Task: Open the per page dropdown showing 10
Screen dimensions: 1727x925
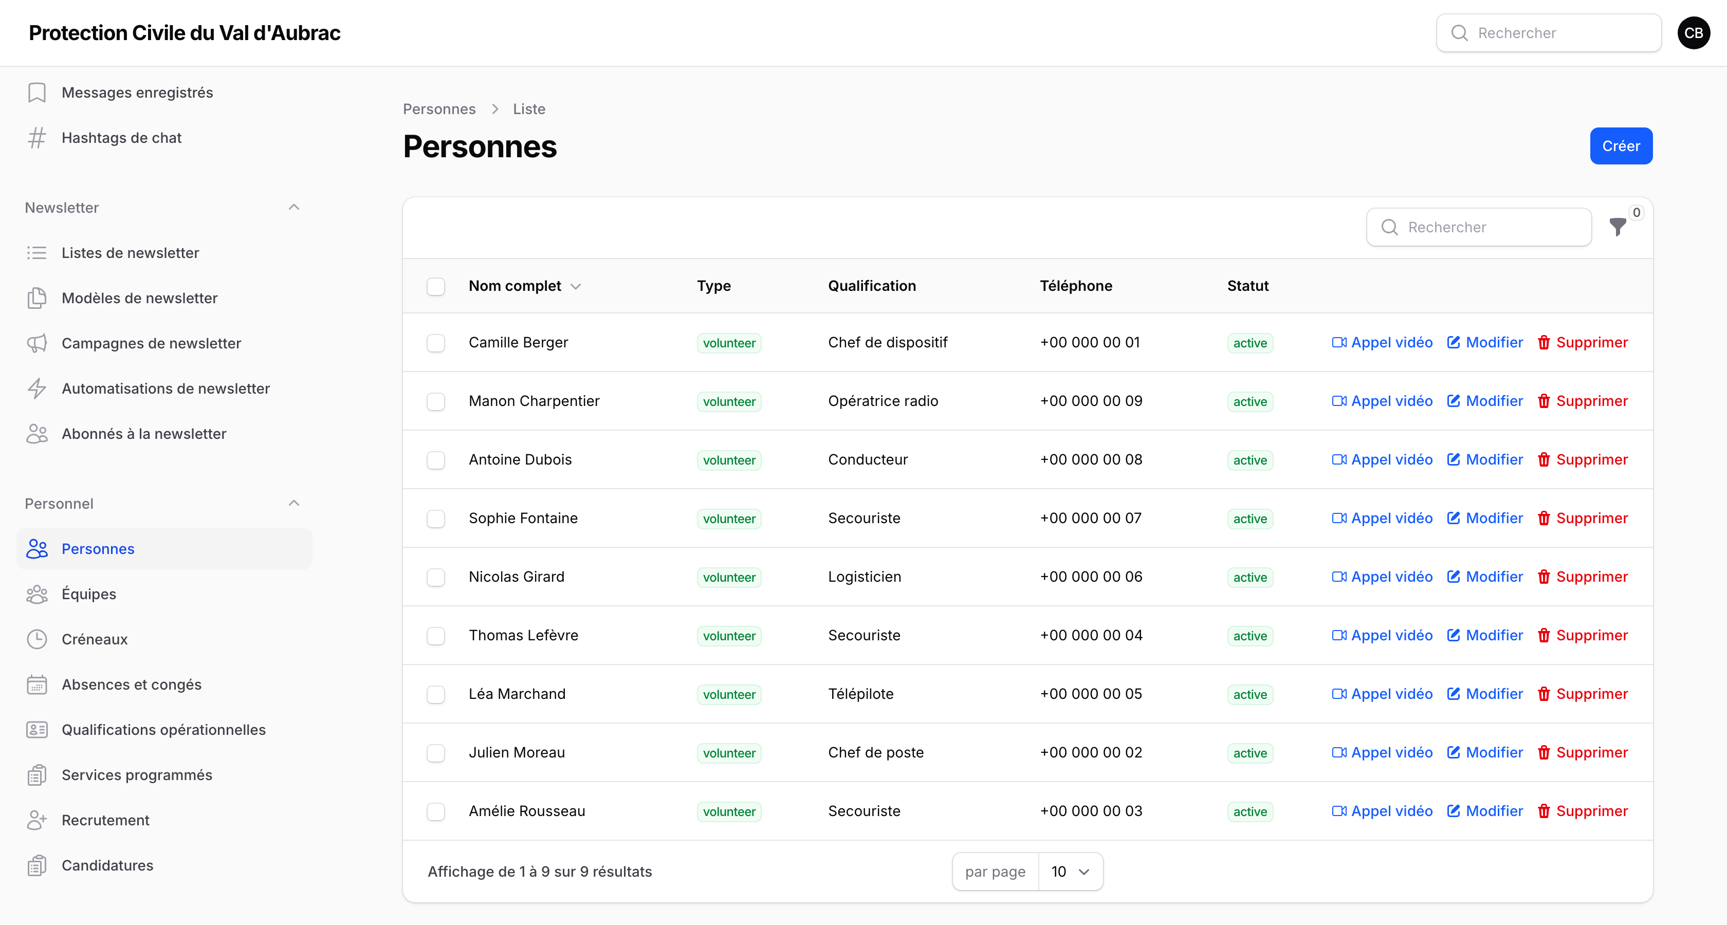Action: click(x=1070, y=872)
